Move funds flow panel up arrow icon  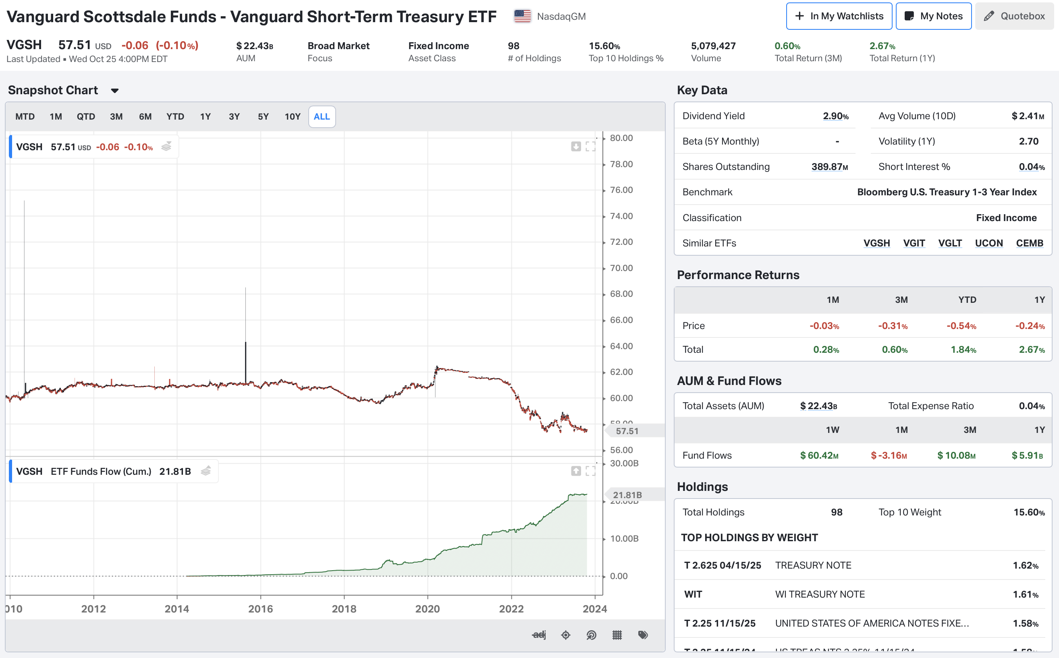[x=576, y=471]
